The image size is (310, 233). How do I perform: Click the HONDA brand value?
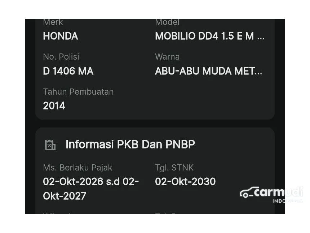point(60,36)
